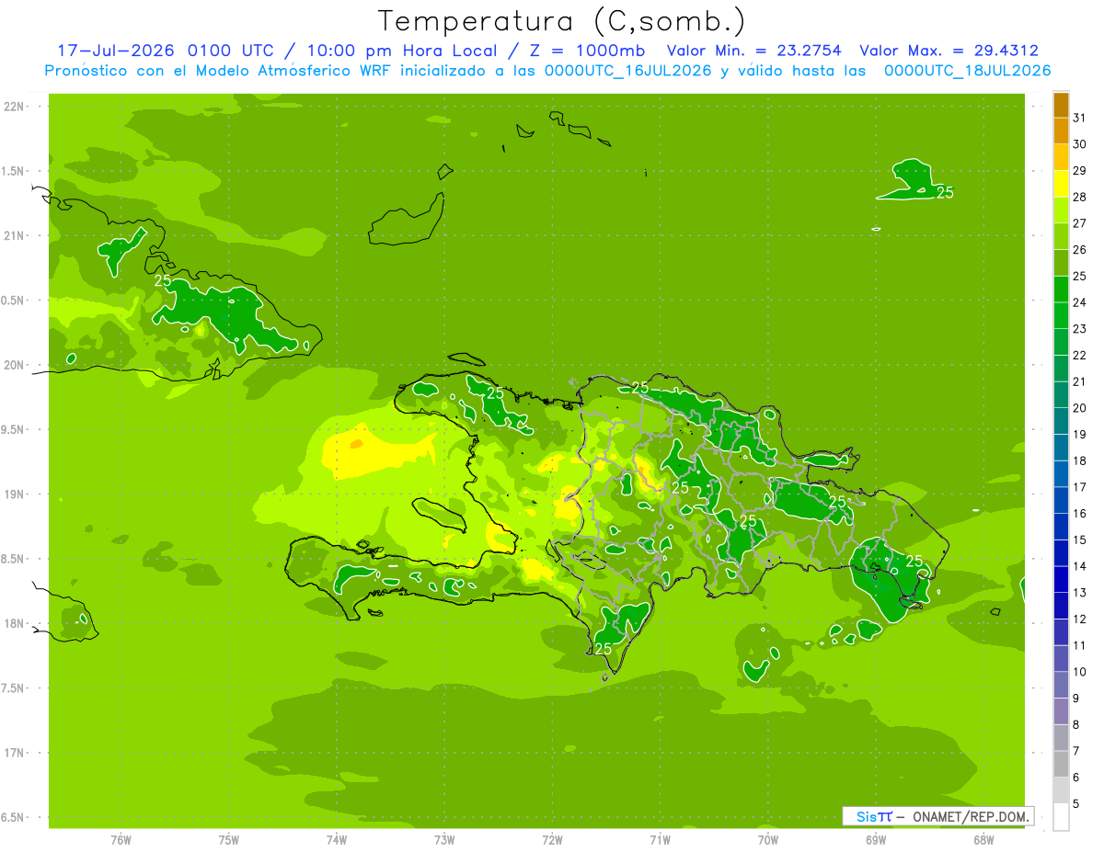Click the "73W" longitude axis label

click(x=444, y=840)
